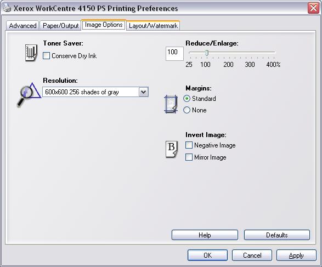
Task: Confirm with the OK button
Action: click(207, 255)
